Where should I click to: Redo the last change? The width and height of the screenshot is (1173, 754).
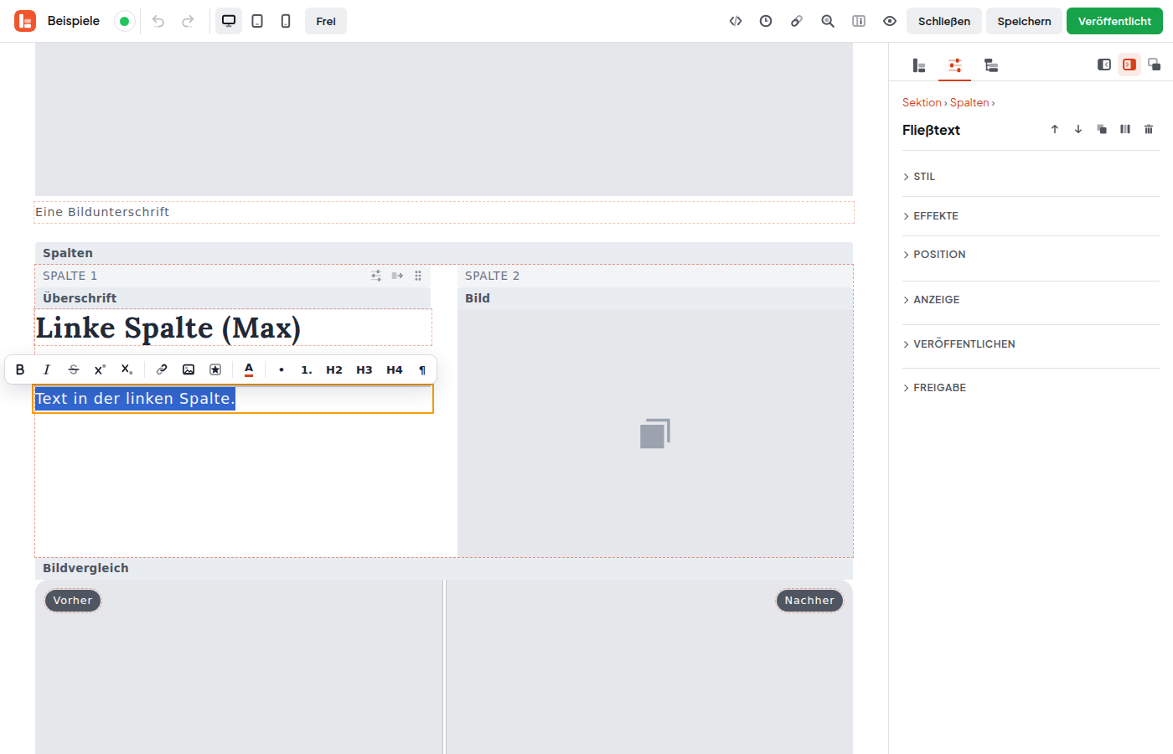[189, 21]
